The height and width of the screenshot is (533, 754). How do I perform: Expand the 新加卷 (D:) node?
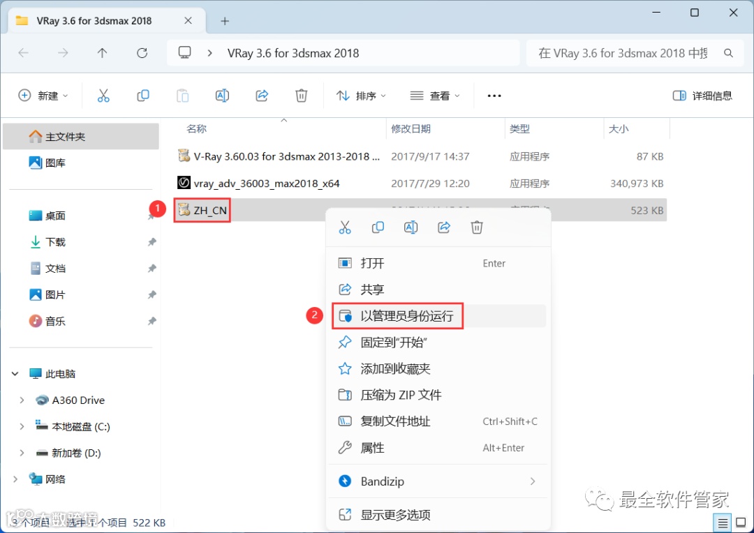point(22,453)
